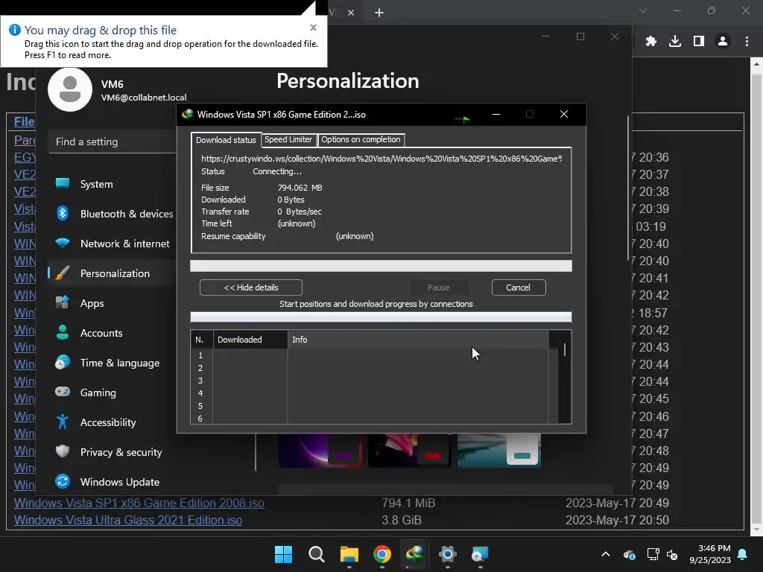Focus the Find a setting search box
The height and width of the screenshot is (572, 763).
[113, 142]
